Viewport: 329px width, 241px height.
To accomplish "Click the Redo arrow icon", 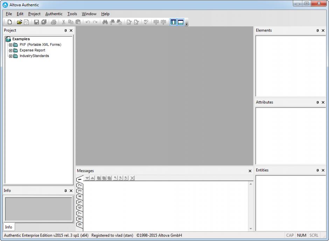I will [x=95, y=22].
